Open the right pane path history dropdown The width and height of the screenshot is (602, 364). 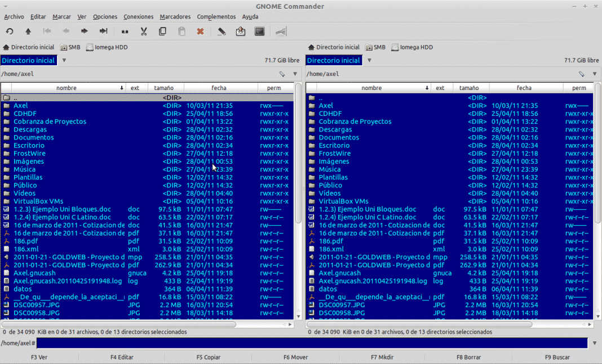pyautogui.click(x=594, y=74)
